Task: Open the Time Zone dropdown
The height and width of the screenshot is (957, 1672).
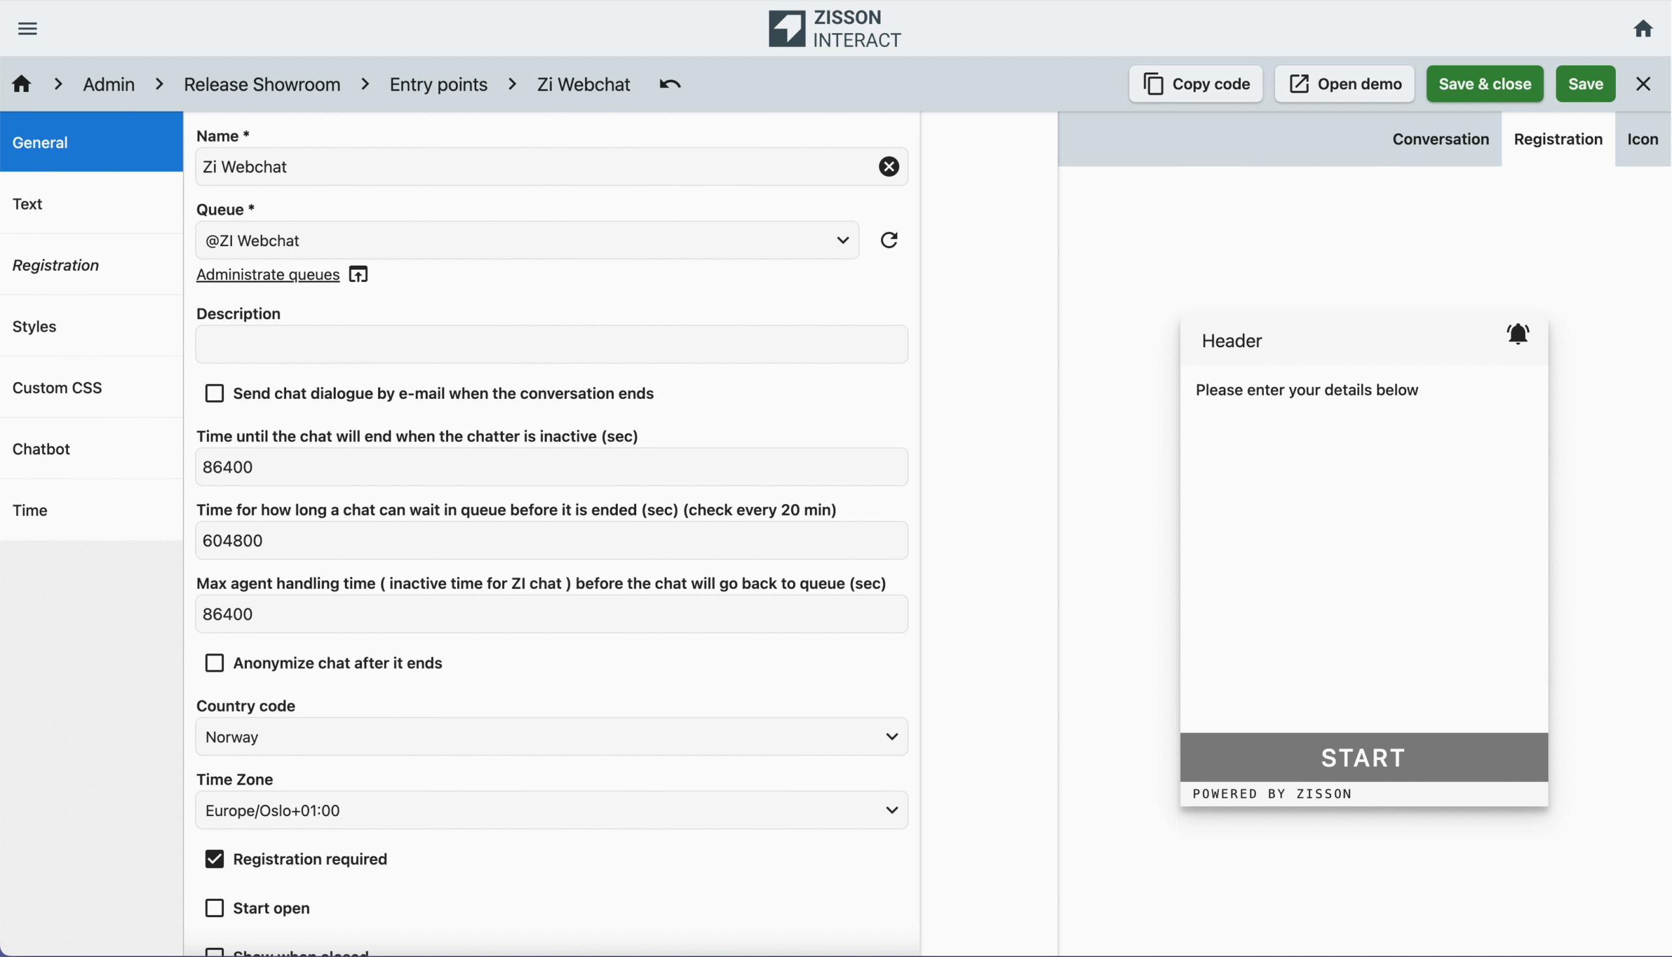Action: 551,809
